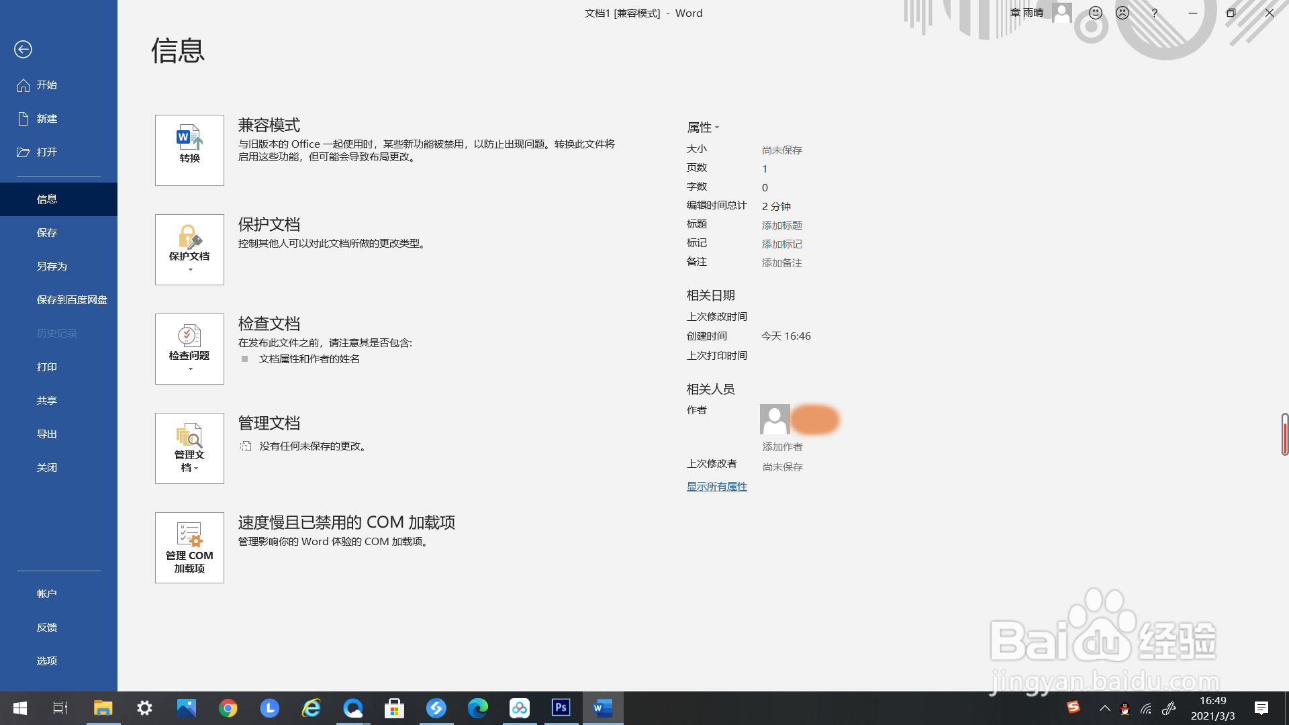The height and width of the screenshot is (725, 1289).
Task: Click the back arrow at top left
Action: click(23, 49)
